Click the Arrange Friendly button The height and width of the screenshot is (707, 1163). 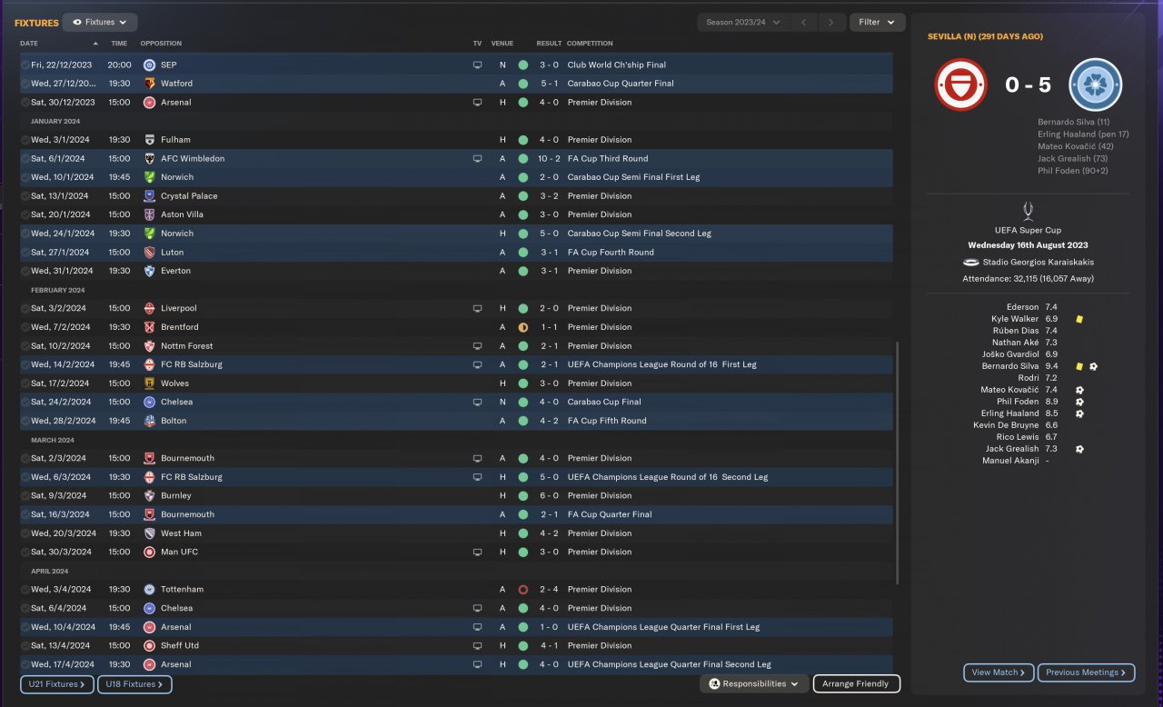point(856,683)
